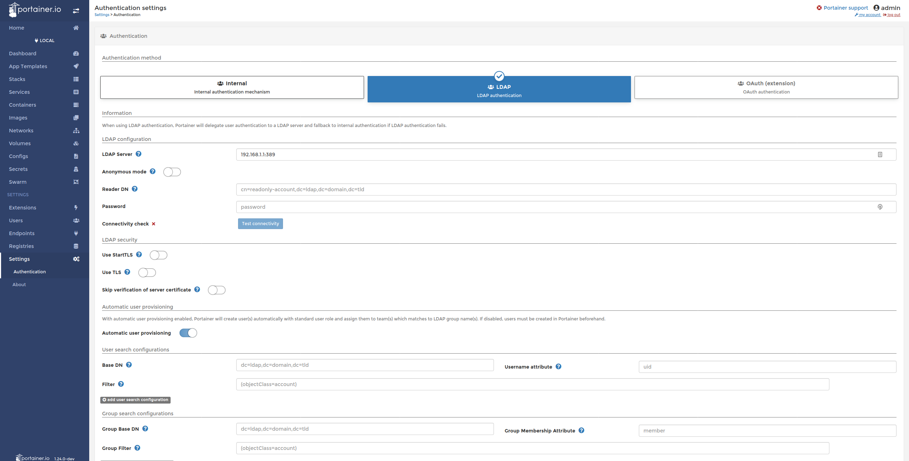
Task: Select the Internal authentication method
Action: pos(232,87)
